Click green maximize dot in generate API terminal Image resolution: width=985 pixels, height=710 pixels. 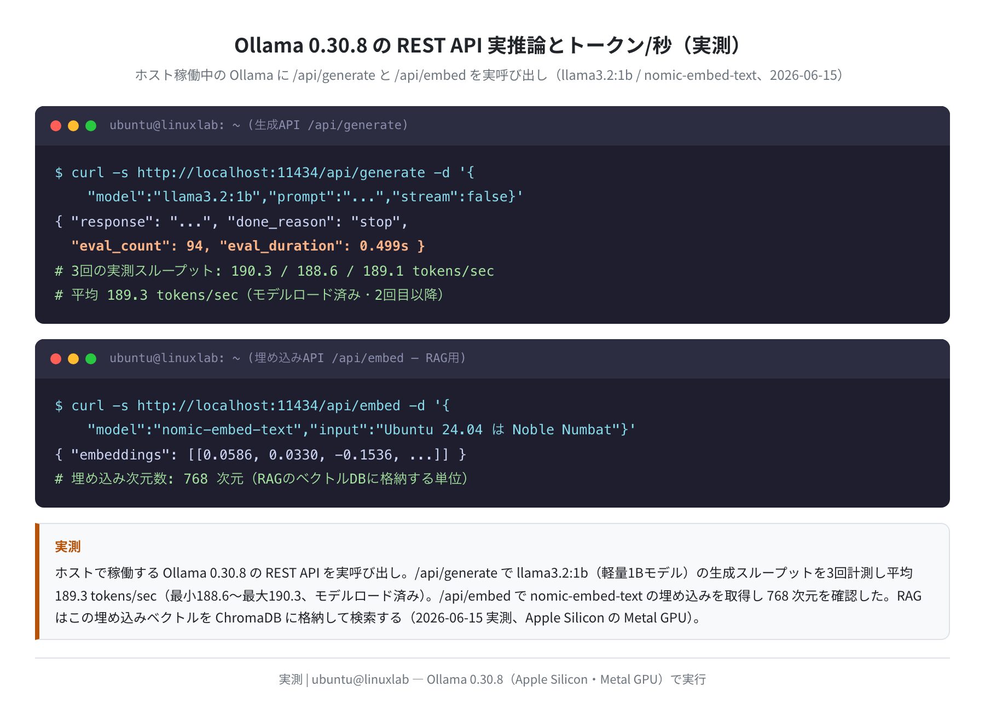tap(91, 126)
